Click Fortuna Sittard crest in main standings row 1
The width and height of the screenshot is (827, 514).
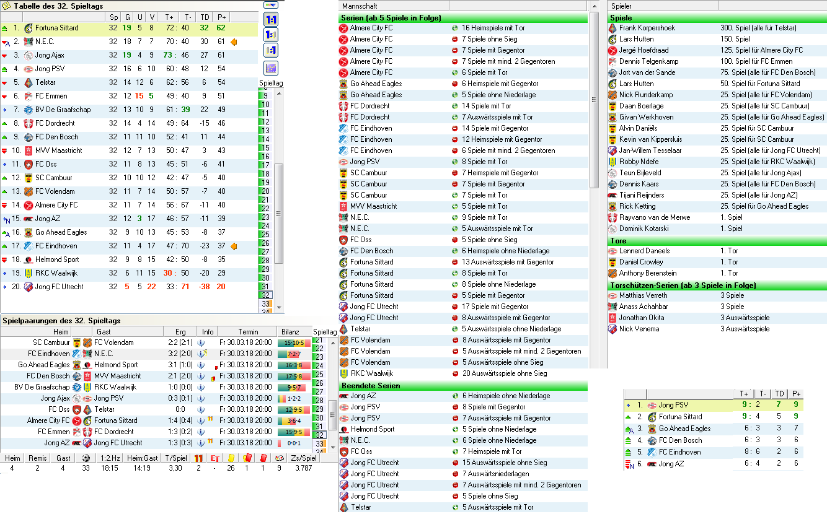point(28,28)
